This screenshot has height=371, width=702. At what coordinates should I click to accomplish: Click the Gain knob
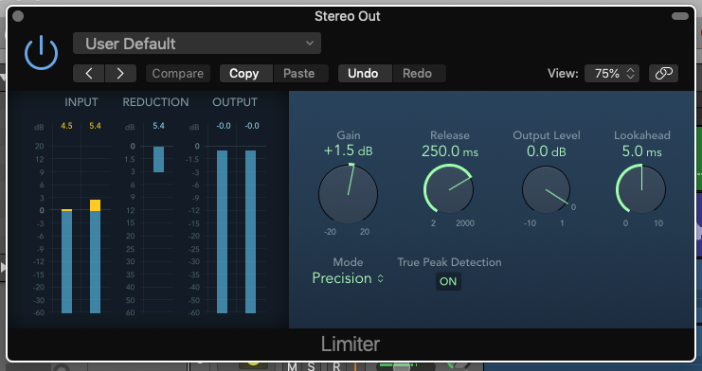pos(349,194)
